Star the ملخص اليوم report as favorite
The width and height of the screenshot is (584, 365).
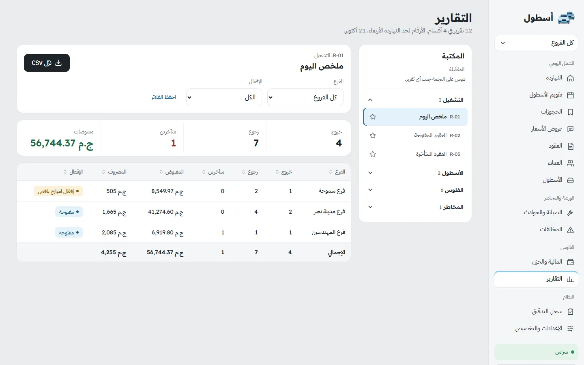(x=373, y=117)
